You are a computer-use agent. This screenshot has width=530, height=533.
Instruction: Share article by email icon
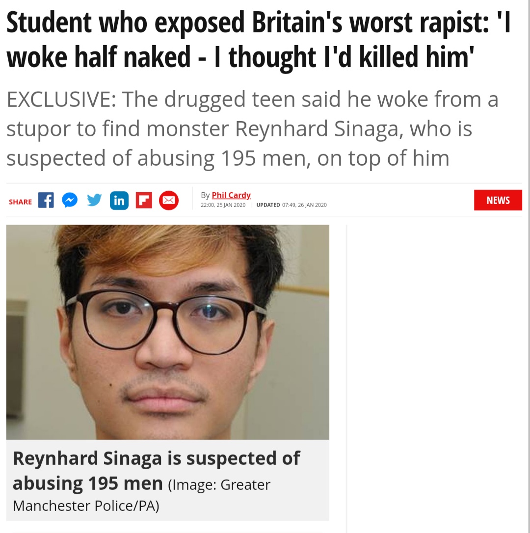tap(169, 201)
